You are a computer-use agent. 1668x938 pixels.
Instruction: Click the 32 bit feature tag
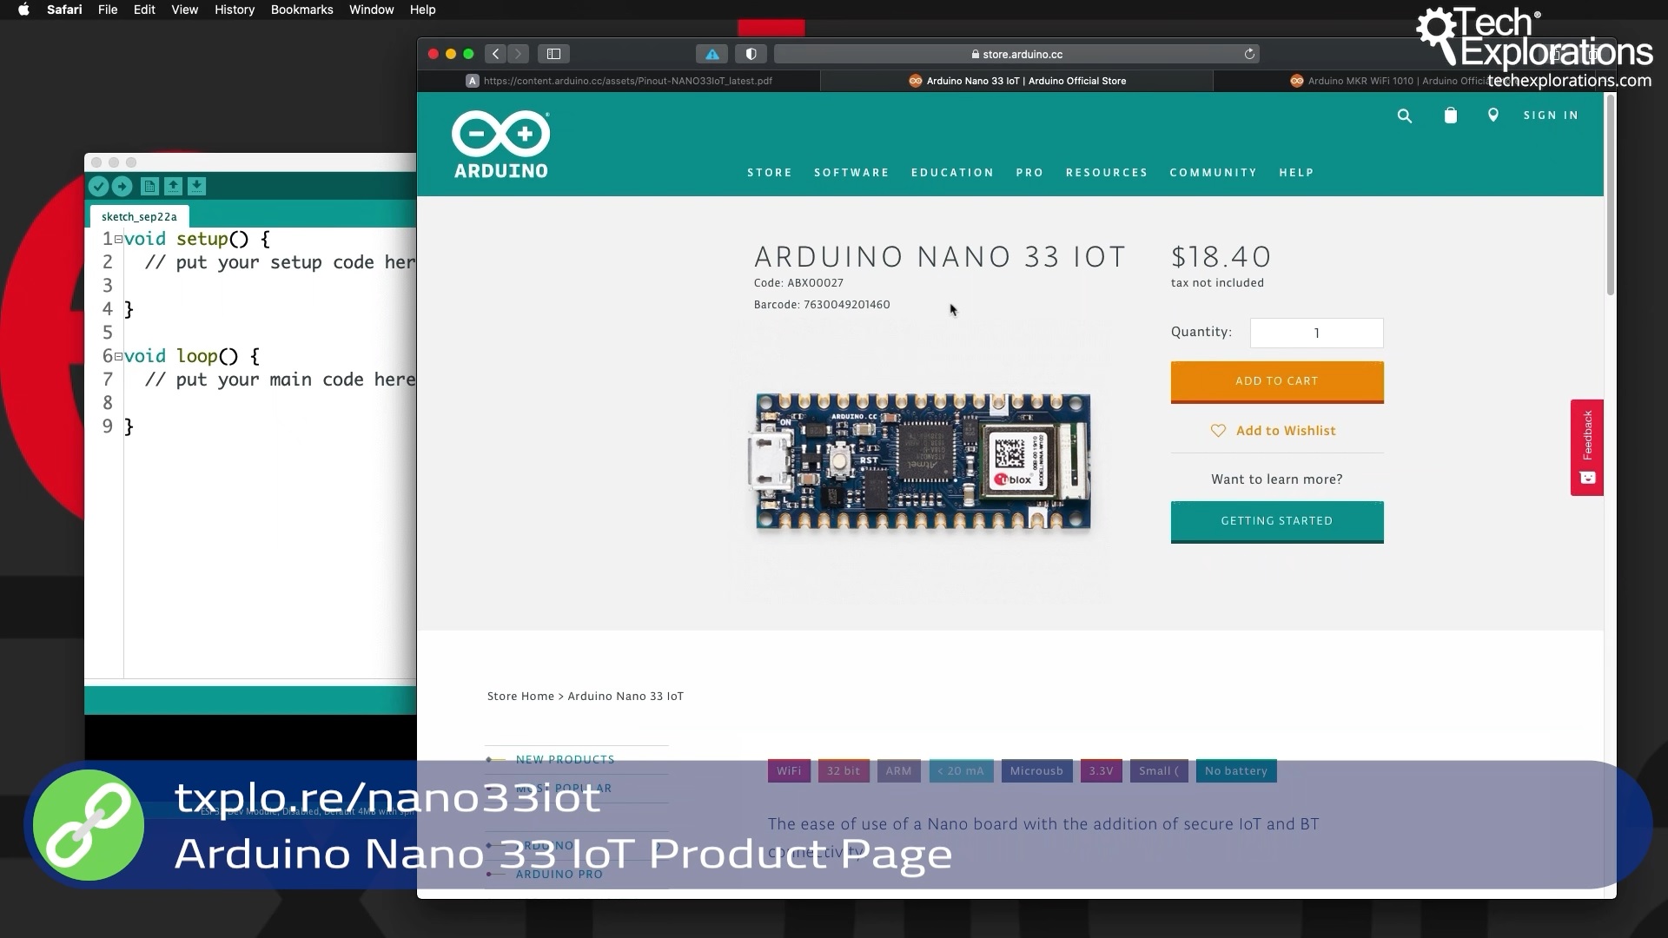(x=844, y=770)
